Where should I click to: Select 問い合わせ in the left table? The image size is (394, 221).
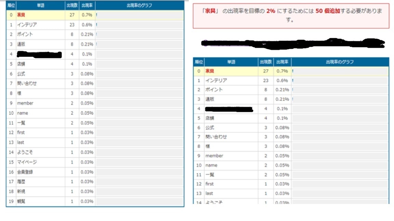pos(27,84)
